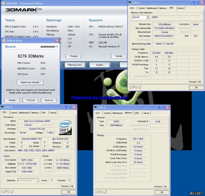Viewport: 205px width, 196px height.
Task: Minimize the CPU-Z SPD window
Action: (193, 3)
